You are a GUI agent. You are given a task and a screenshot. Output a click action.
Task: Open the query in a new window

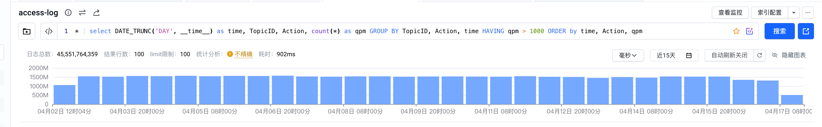click(x=806, y=31)
